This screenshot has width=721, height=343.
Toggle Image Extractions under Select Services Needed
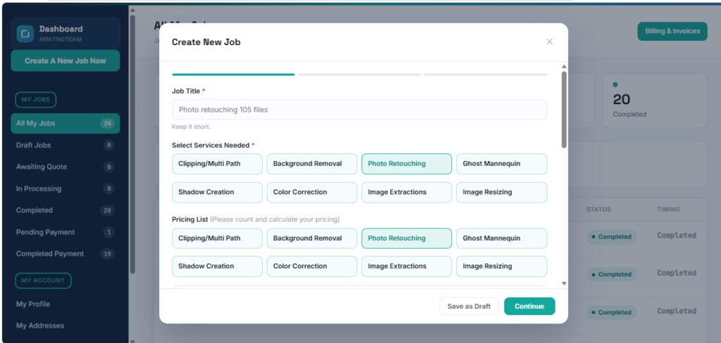[x=406, y=193]
